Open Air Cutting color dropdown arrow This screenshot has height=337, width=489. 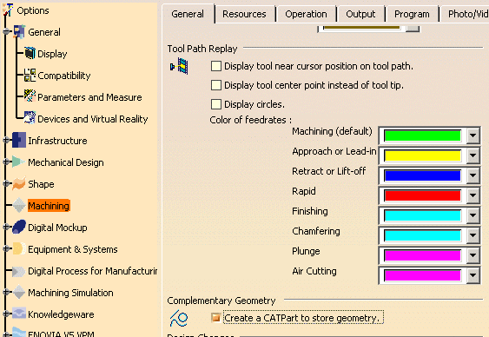click(x=473, y=275)
